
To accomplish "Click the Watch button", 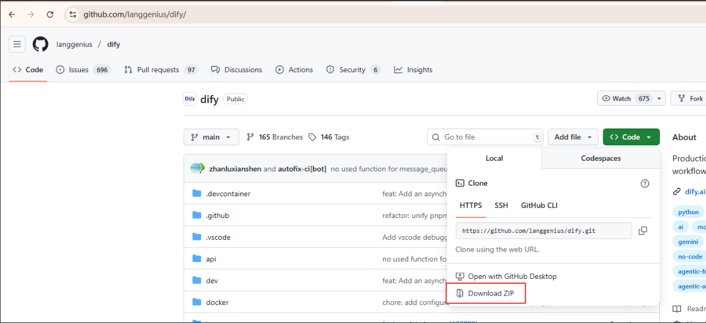I will (x=626, y=98).
